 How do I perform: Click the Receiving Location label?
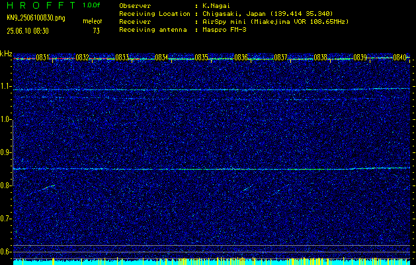click(x=155, y=14)
